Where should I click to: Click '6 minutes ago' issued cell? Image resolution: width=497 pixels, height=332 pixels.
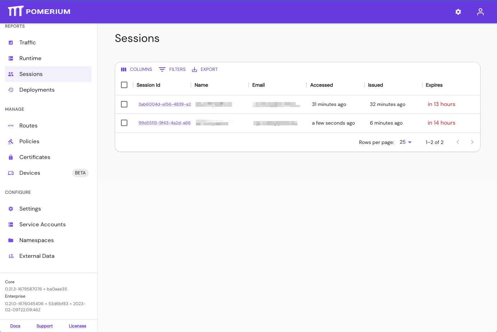pos(386,123)
